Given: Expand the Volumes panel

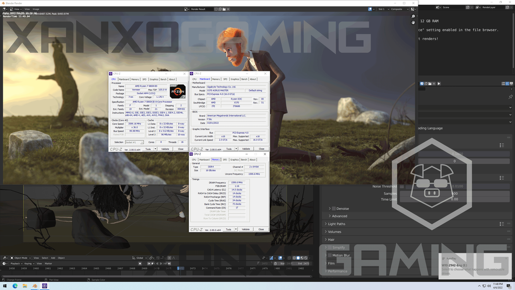Looking at the screenshot, I should 334,232.
